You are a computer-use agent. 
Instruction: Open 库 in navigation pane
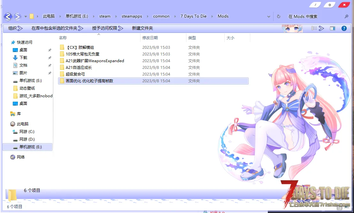tap(19, 114)
